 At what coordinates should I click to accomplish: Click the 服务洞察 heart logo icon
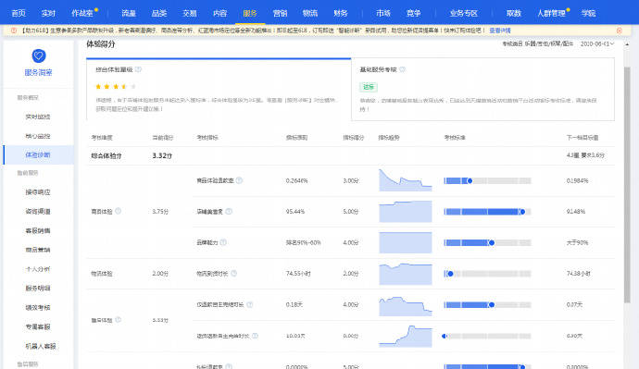(x=39, y=55)
